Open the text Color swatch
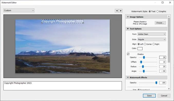This screenshot has height=101, width=174. pyautogui.click(x=140, y=49)
